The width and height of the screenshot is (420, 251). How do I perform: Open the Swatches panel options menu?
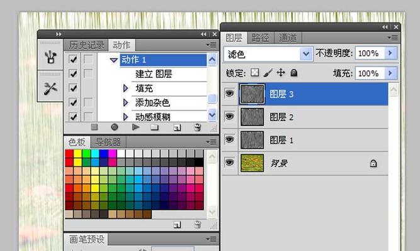[x=212, y=142]
